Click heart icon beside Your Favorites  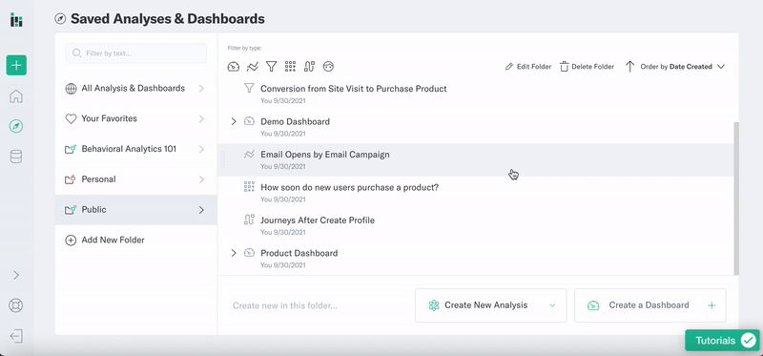coord(71,119)
